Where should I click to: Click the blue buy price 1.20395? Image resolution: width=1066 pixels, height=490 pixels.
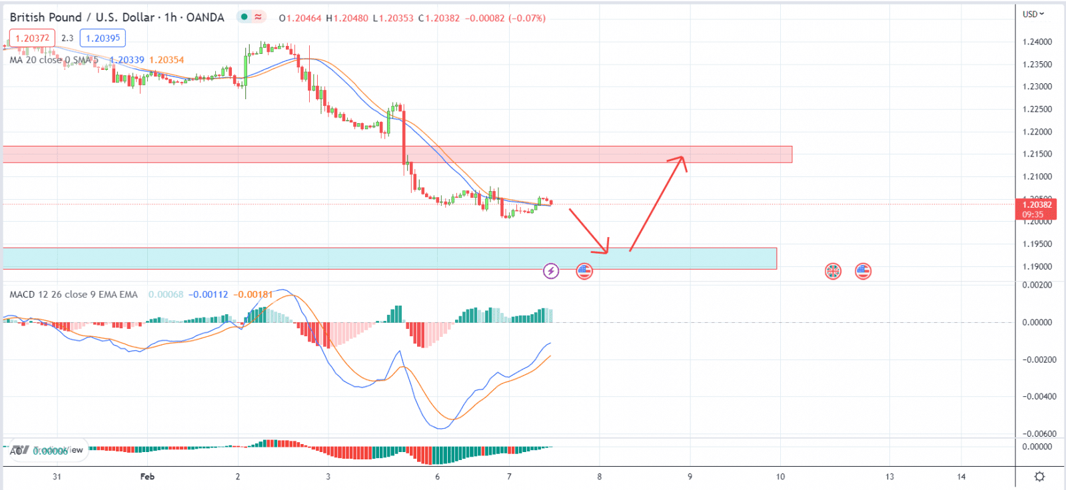click(103, 39)
